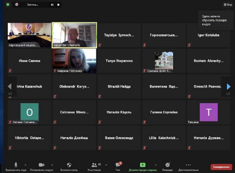Screen dimensions: 235x173
Task: Click the green Share Screen icon
Action: [x=143, y=165]
